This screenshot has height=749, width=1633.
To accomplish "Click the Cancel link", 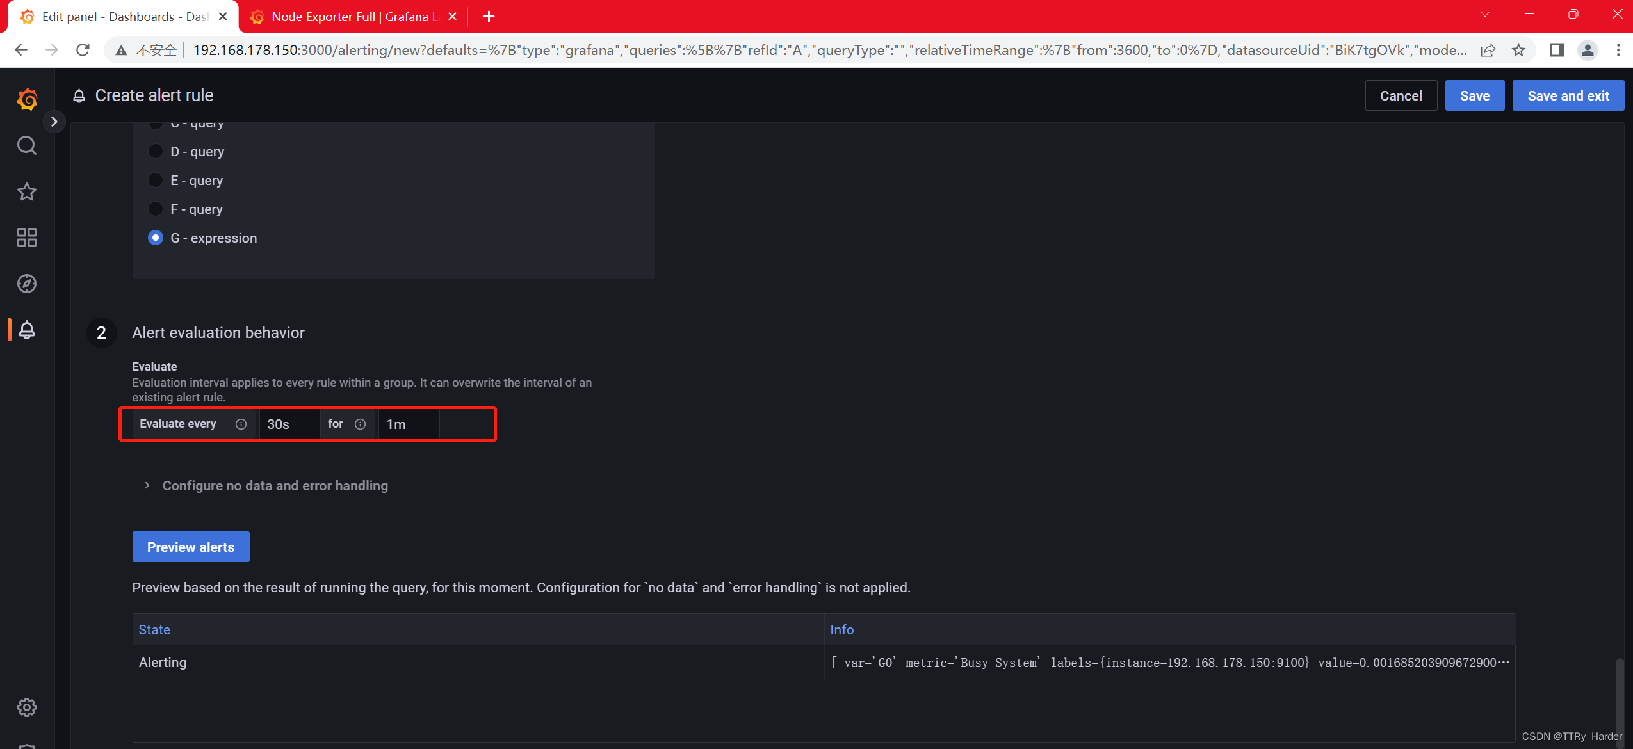I will [1401, 96].
